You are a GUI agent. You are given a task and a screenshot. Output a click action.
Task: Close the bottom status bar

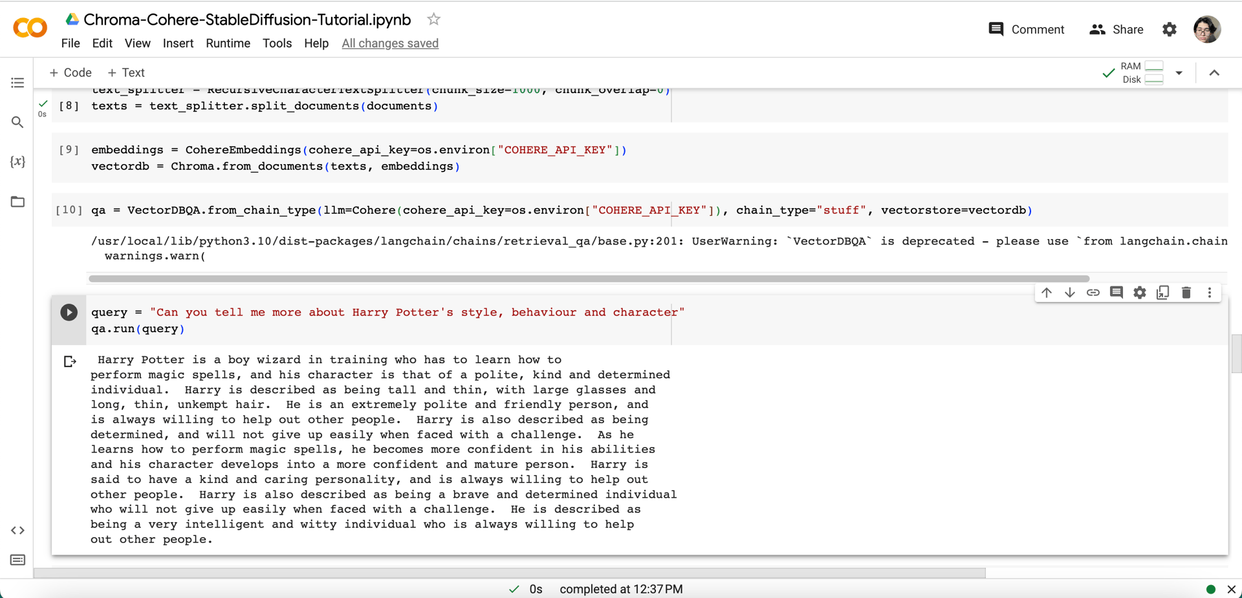[1231, 589]
